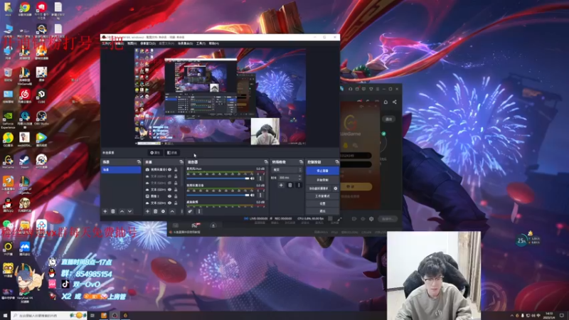This screenshot has height=320, width=569.
Task: Remove selected scene with Scenes trash icon
Action: (x=113, y=211)
